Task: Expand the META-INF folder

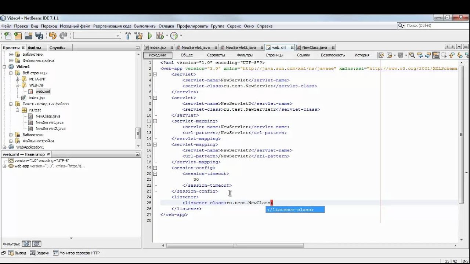Action: click(x=17, y=79)
